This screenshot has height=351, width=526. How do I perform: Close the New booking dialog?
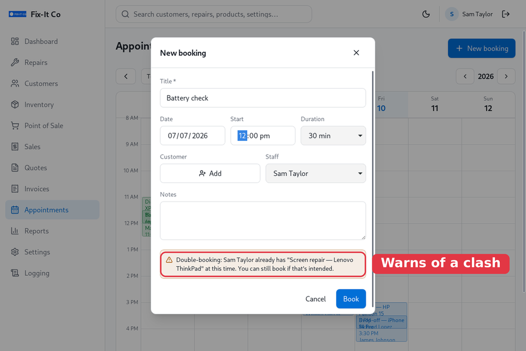356,53
